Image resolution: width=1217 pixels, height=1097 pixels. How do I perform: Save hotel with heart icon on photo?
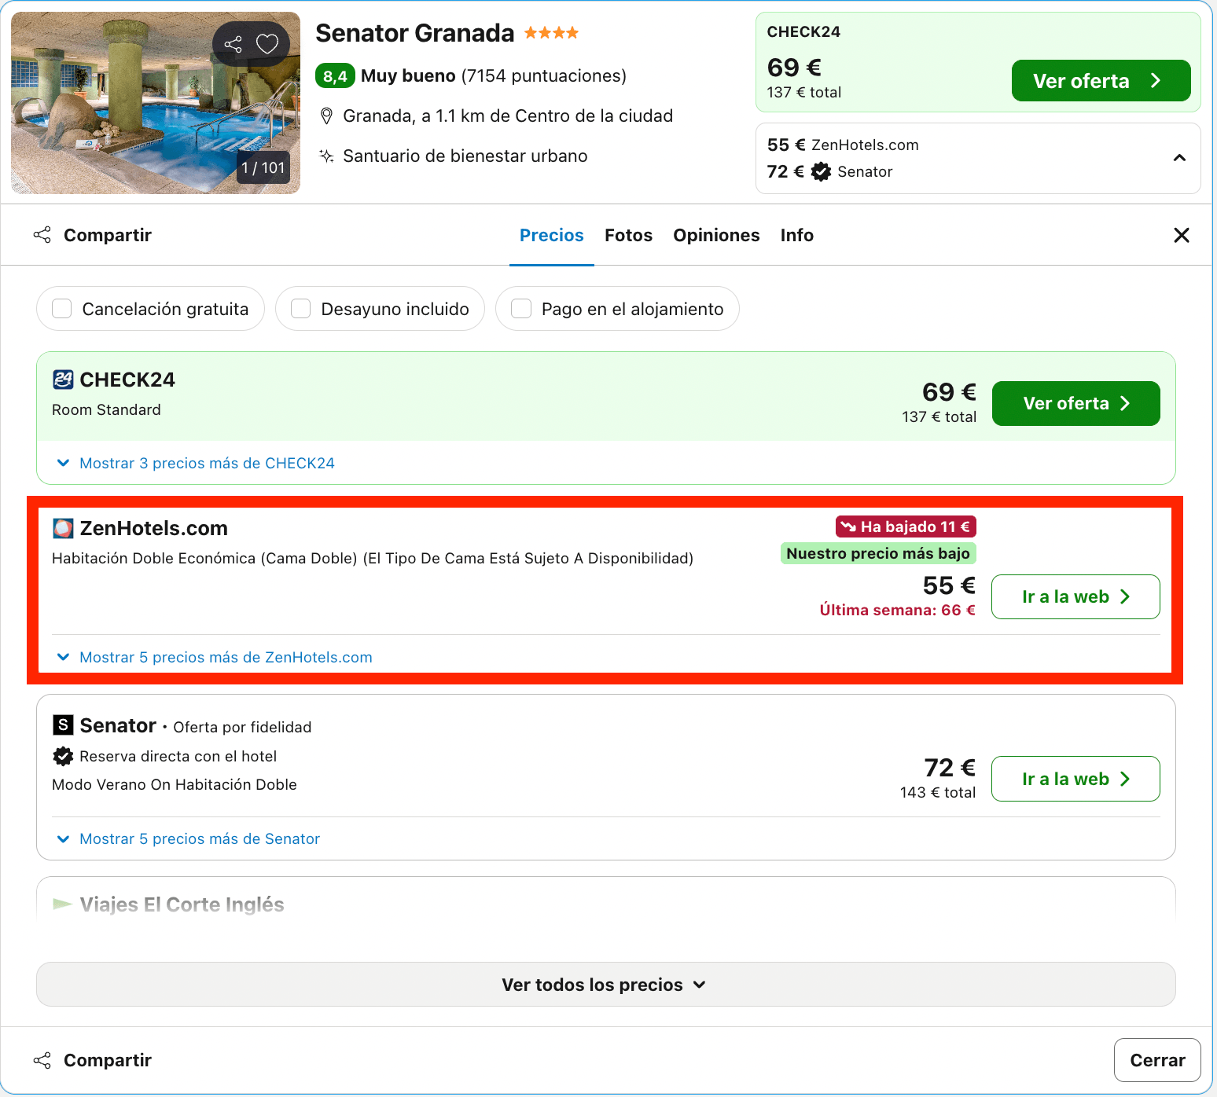coord(267,45)
